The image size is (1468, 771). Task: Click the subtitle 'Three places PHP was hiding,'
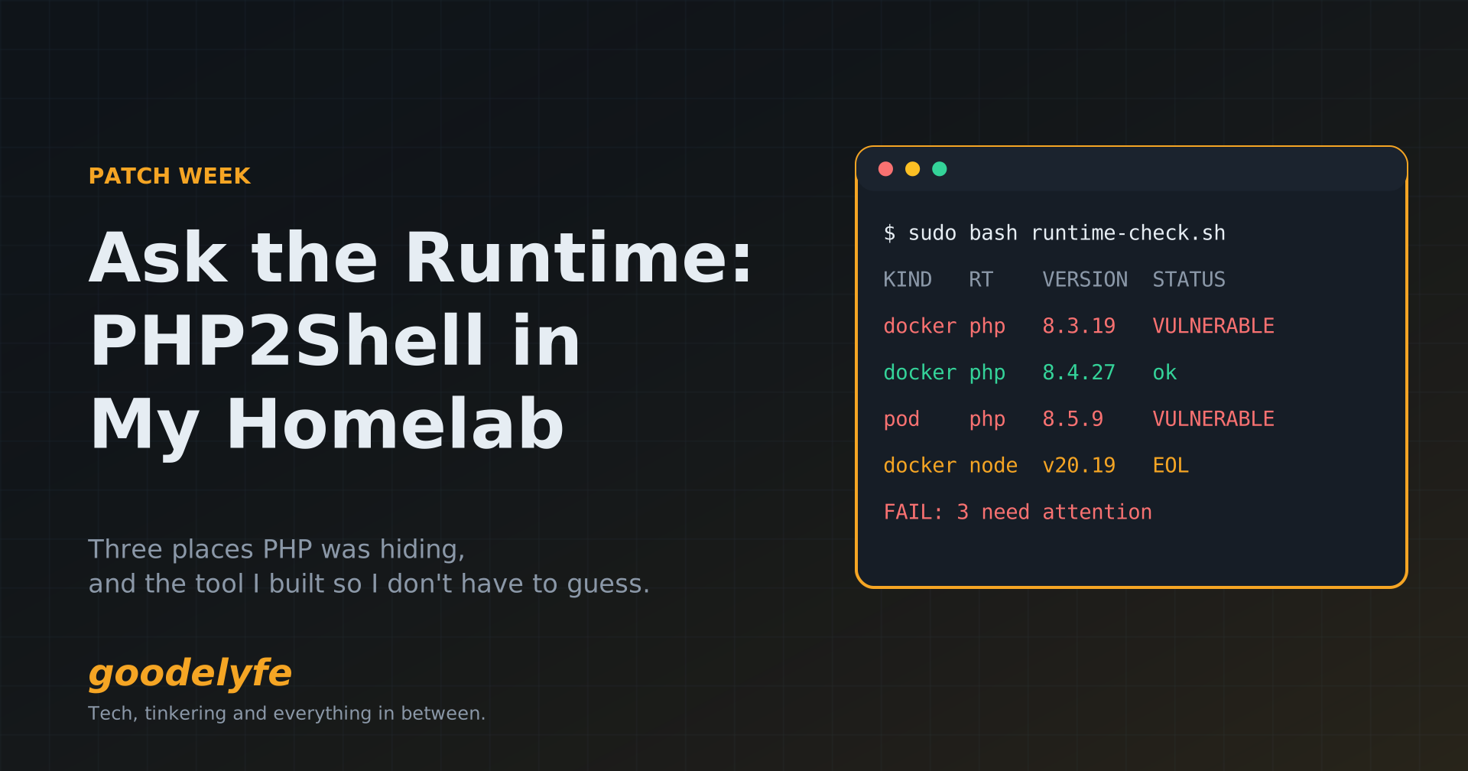click(277, 549)
